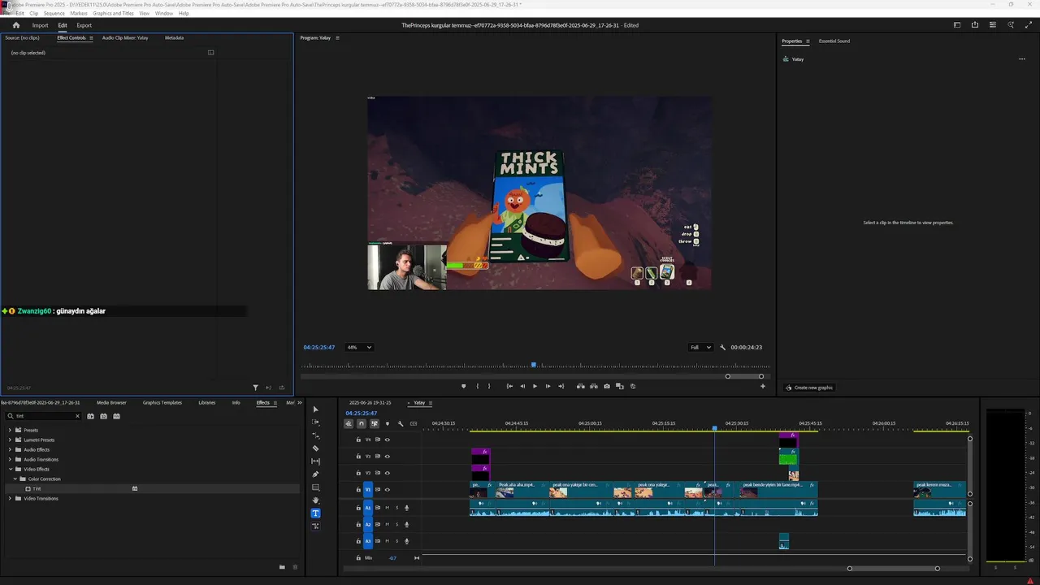This screenshot has height=585, width=1040.
Task: Select the Hand tool
Action: pos(316,500)
